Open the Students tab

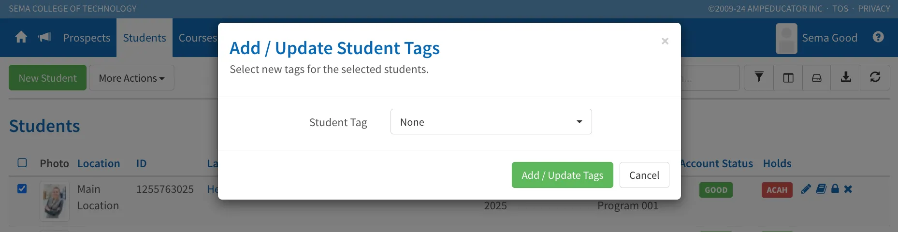point(145,38)
